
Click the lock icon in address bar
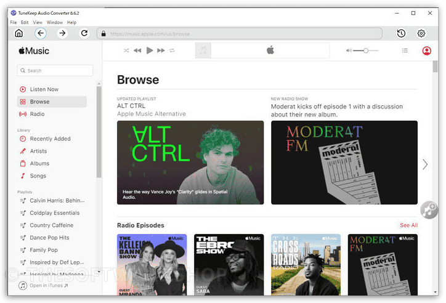pyautogui.click(x=103, y=33)
